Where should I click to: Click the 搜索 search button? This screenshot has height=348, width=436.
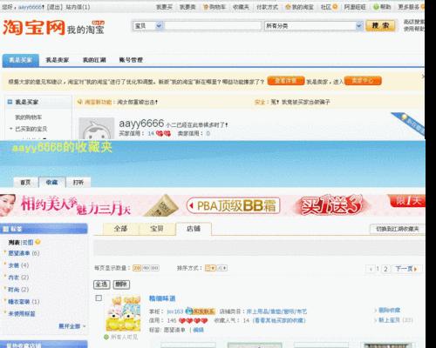click(x=380, y=25)
